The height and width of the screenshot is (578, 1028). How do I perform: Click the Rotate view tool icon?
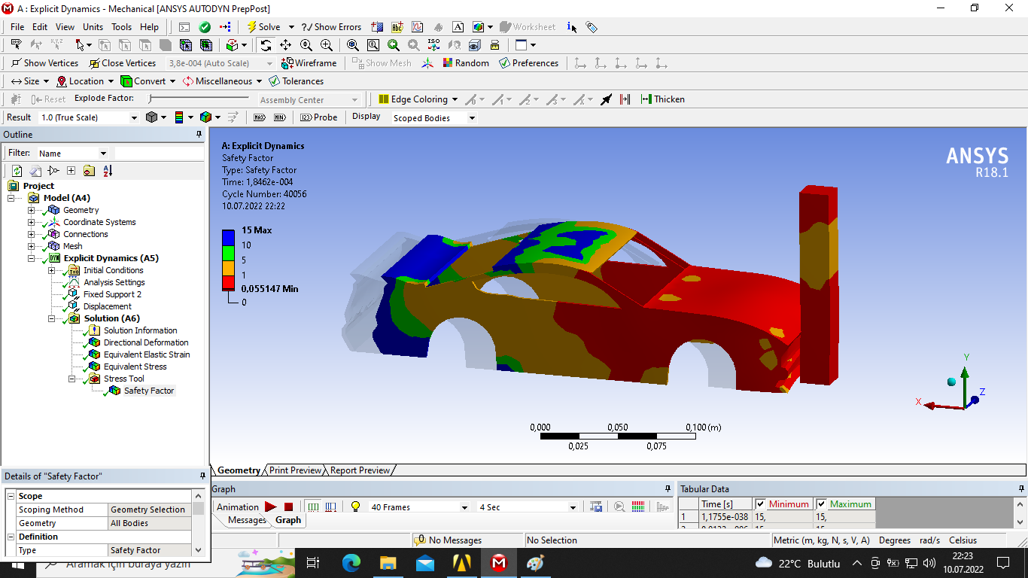[x=266, y=45]
